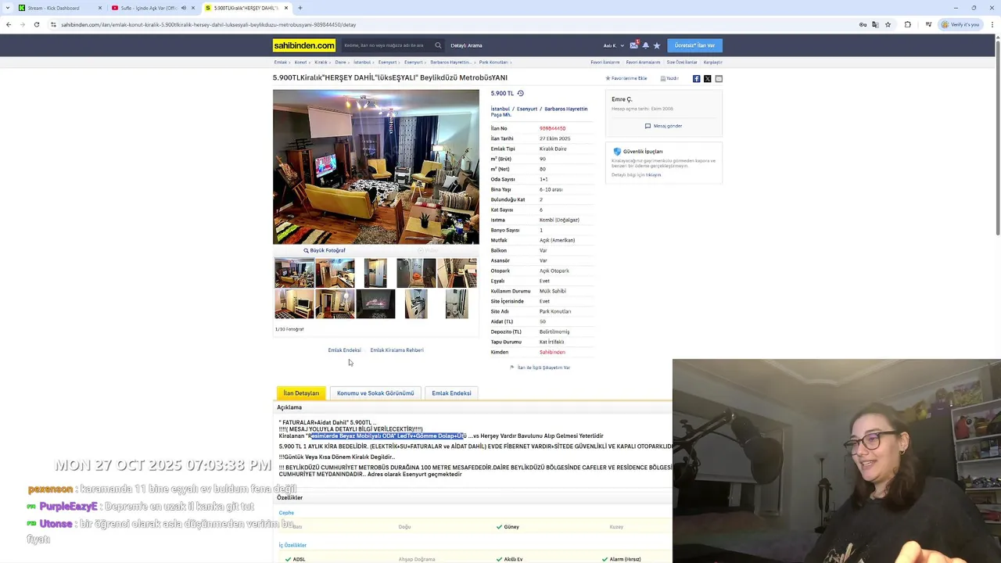
Task: Expand İstanbul breadcrumb location
Action: 363,63
